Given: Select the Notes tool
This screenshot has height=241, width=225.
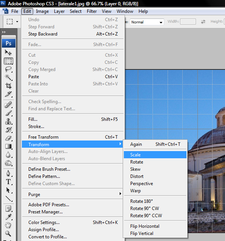Looking at the screenshot, I should (8, 209).
